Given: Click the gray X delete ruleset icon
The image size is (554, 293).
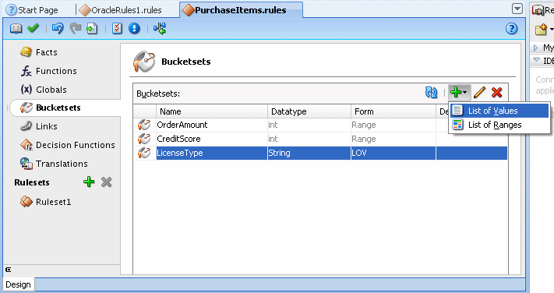Looking at the screenshot, I should click(x=106, y=182).
